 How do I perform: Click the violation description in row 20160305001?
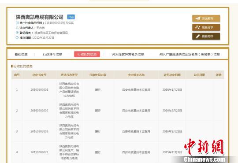[x=69, y=90]
